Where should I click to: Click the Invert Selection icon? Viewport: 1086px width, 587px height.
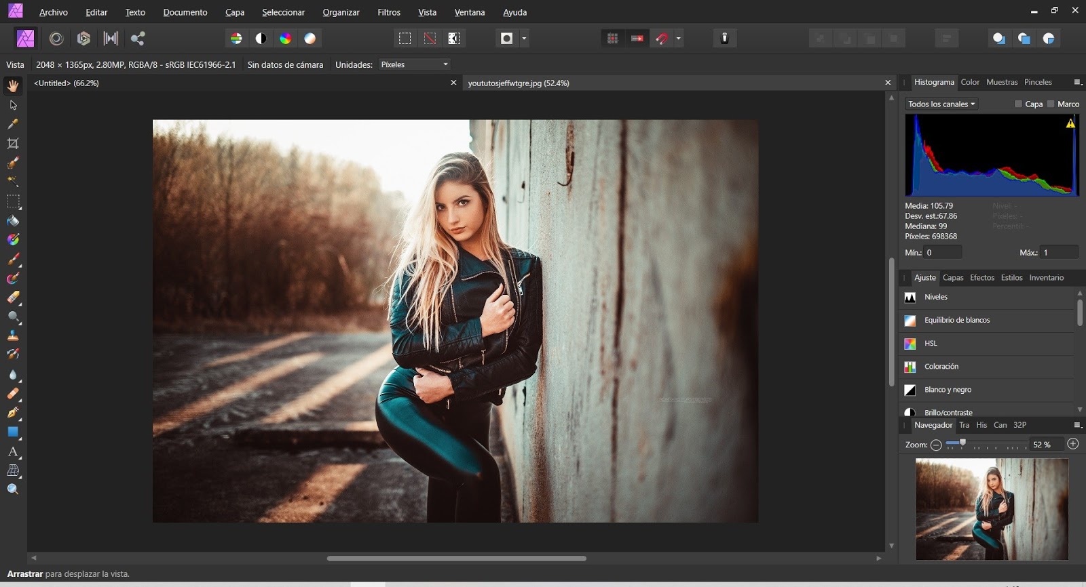[x=454, y=39]
